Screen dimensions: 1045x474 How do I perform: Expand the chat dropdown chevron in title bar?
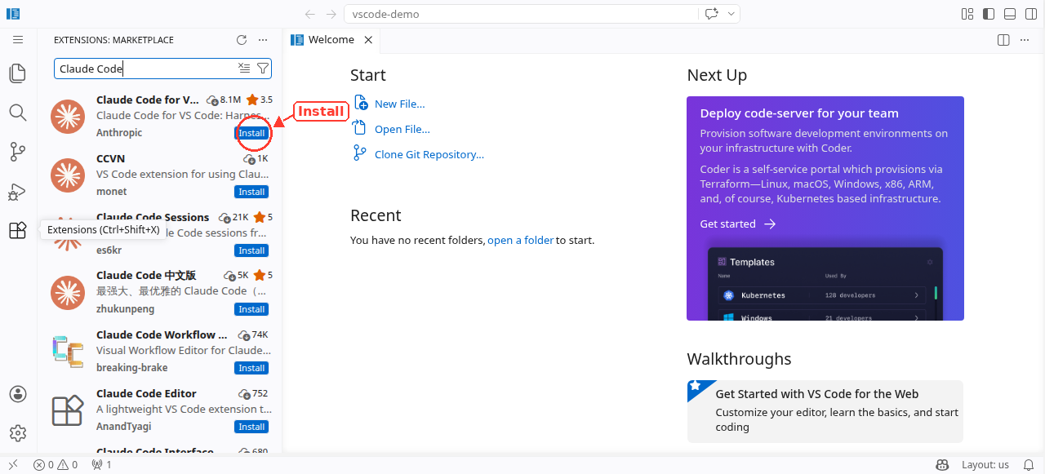[x=731, y=14]
